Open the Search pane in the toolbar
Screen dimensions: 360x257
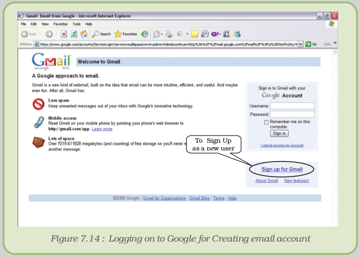click(101, 34)
